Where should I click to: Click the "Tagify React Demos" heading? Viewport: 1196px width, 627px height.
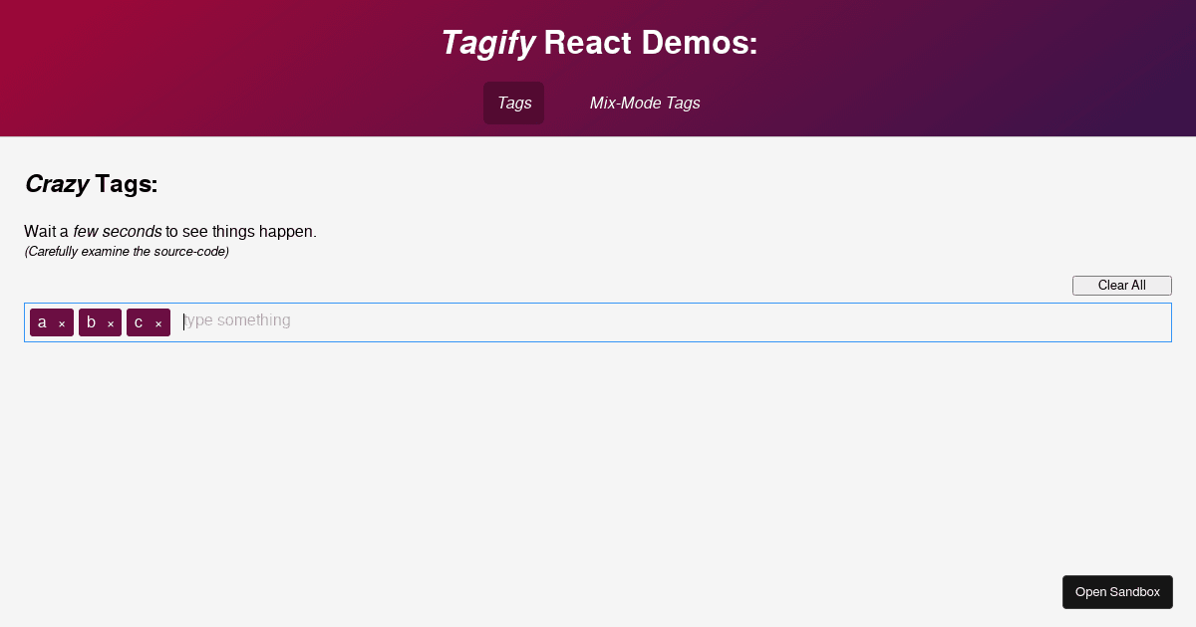598,42
